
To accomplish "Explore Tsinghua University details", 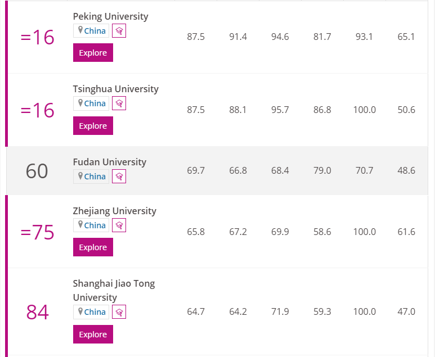I will (93, 125).
